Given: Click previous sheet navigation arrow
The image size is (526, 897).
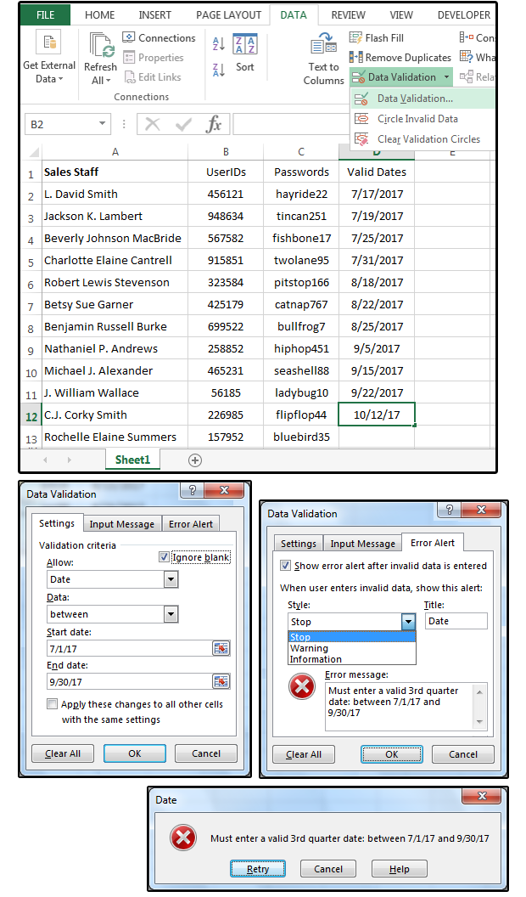Looking at the screenshot, I should pyautogui.click(x=45, y=460).
